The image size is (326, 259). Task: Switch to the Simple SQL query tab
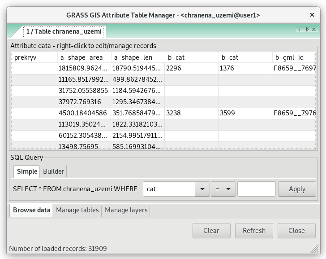[27, 171]
